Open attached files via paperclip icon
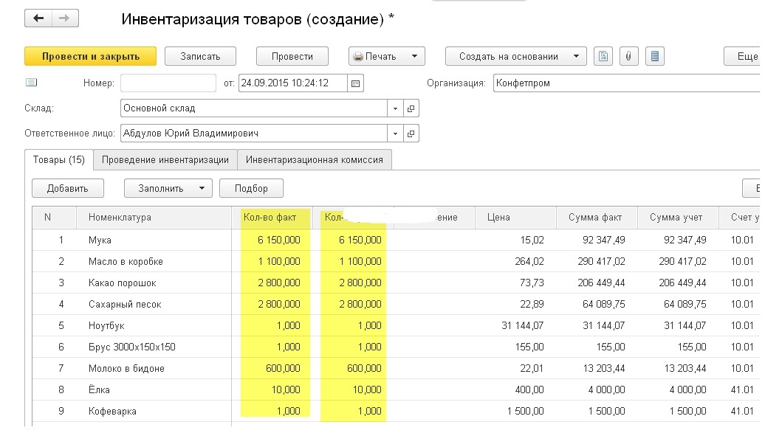The image size is (765, 433). [629, 56]
